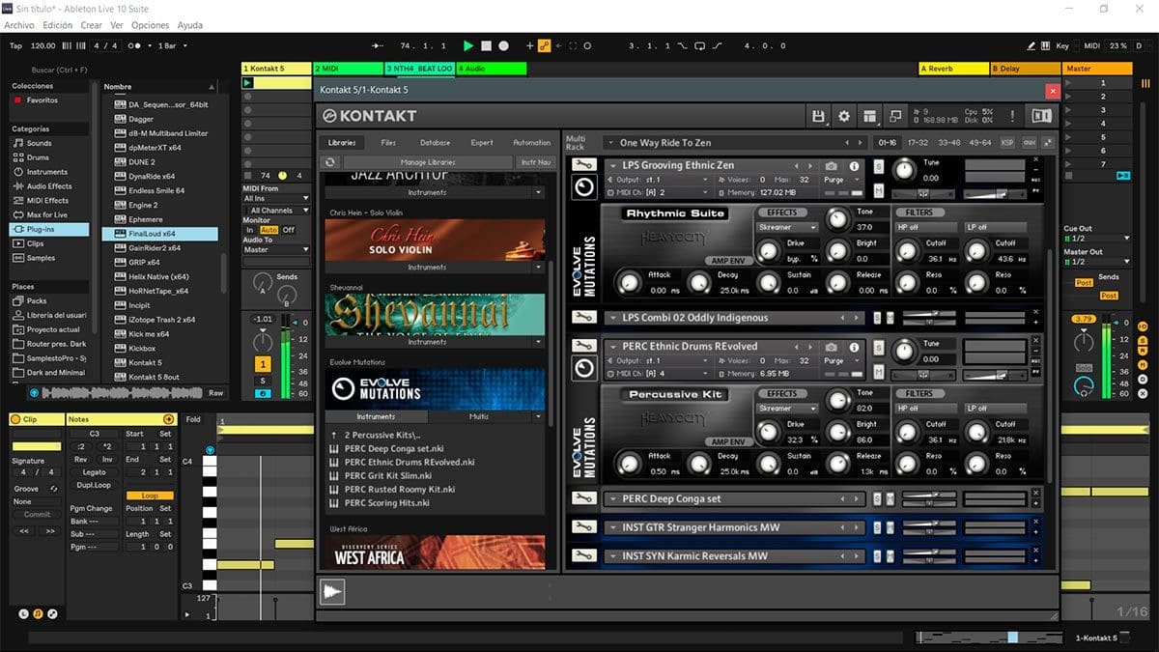The image size is (1159, 652).
Task: Click the Manage Libraries button
Action: click(x=427, y=162)
